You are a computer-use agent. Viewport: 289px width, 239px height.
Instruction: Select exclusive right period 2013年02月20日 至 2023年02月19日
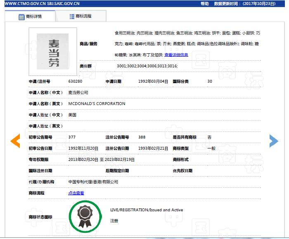[x=102, y=160]
